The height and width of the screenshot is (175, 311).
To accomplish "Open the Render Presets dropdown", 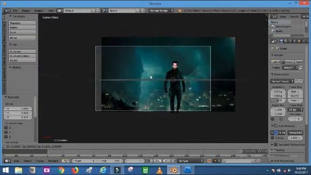I will [282, 81].
